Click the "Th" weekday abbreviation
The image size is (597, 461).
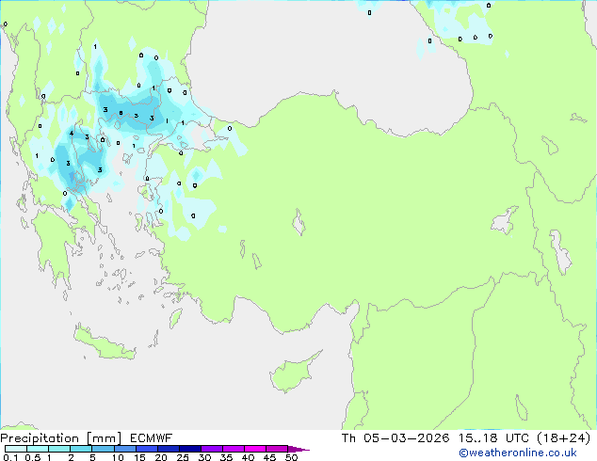[x=348, y=438]
